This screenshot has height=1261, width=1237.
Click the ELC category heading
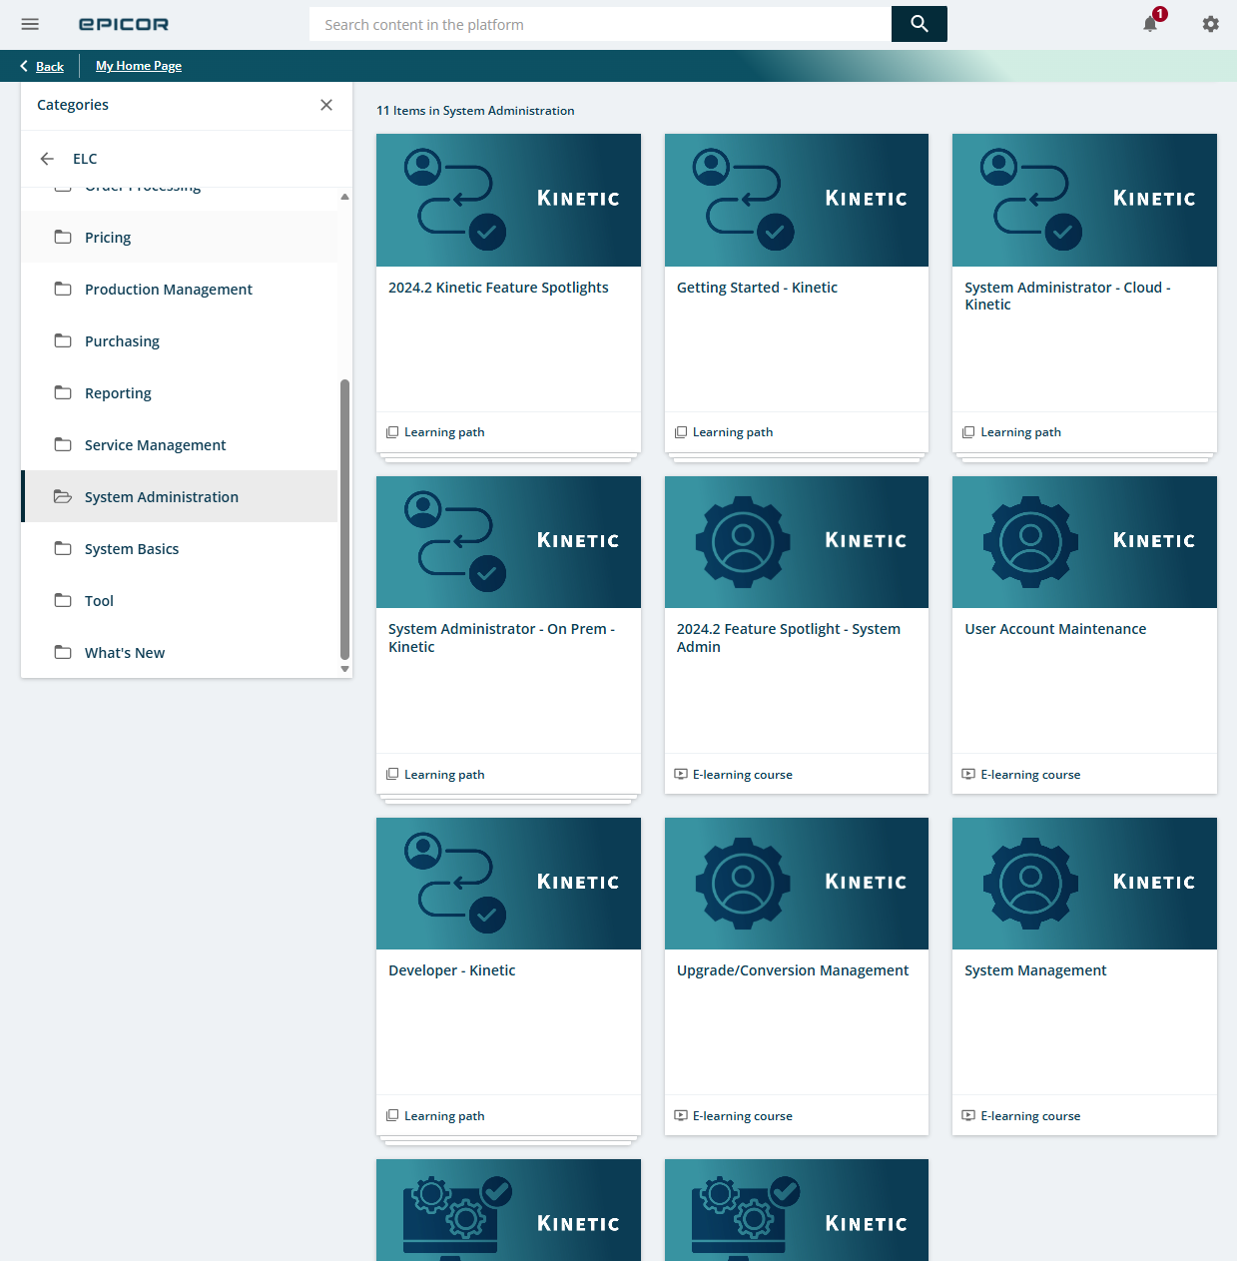point(85,159)
